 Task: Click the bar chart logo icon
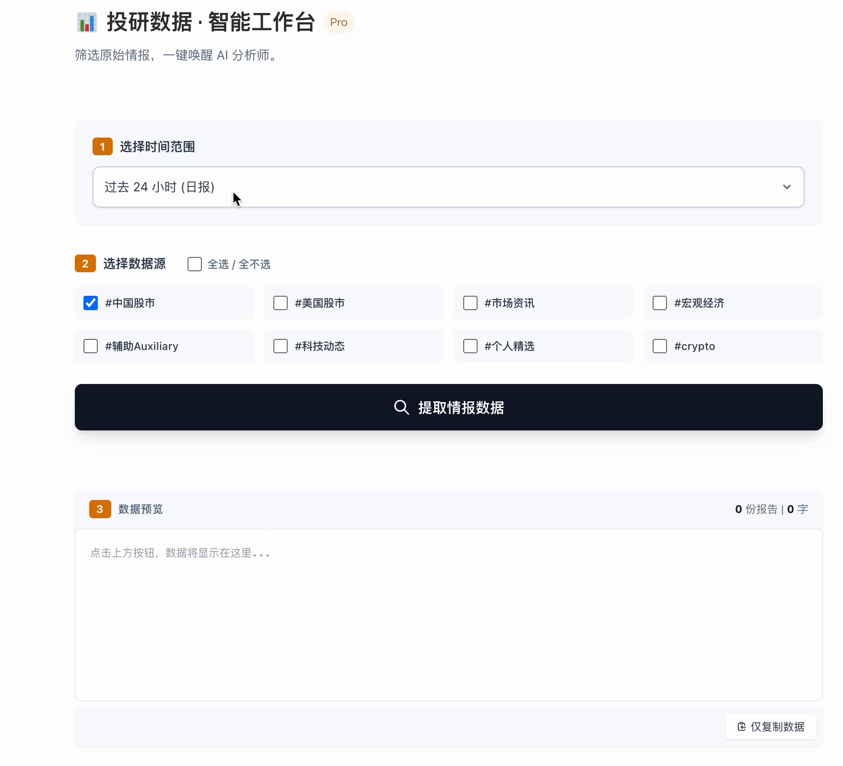(x=87, y=23)
